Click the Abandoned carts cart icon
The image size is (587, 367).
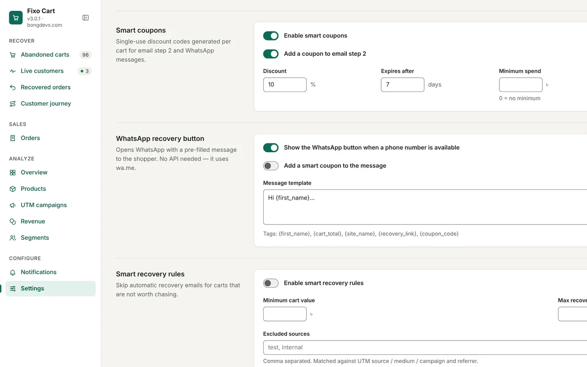13,55
